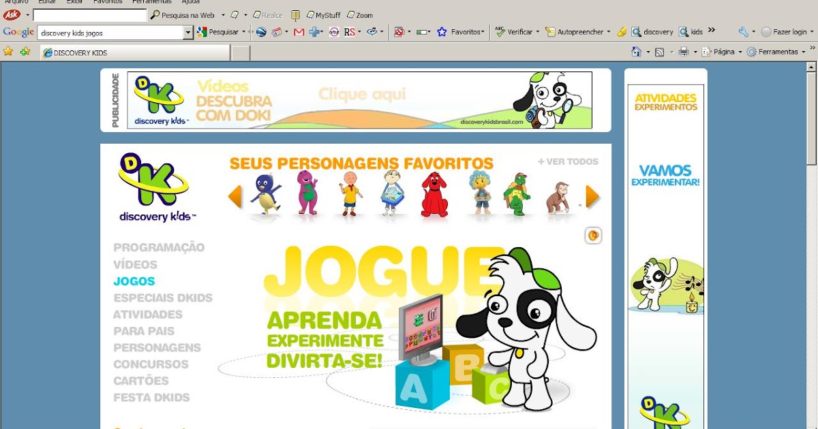Click the Google toolbar search field
This screenshot has width=818, height=429.
(x=111, y=33)
